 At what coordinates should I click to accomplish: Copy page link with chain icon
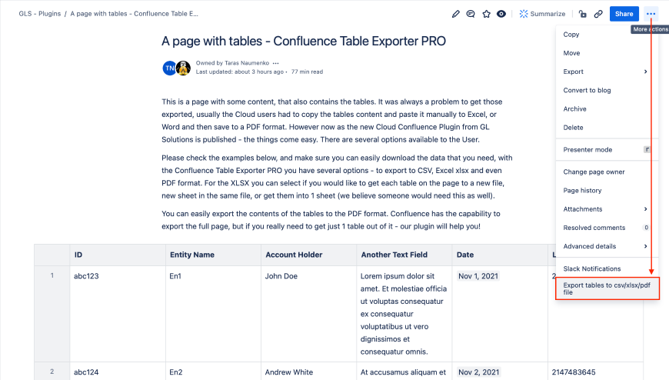click(598, 14)
